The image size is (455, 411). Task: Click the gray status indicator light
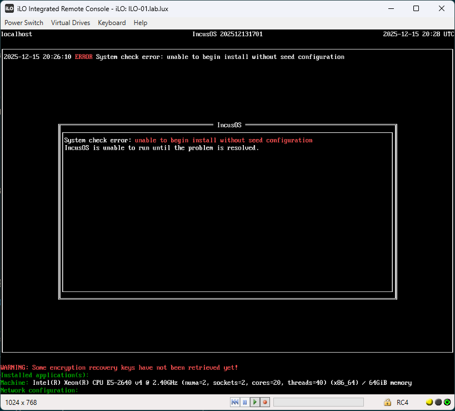tap(438, 402)
